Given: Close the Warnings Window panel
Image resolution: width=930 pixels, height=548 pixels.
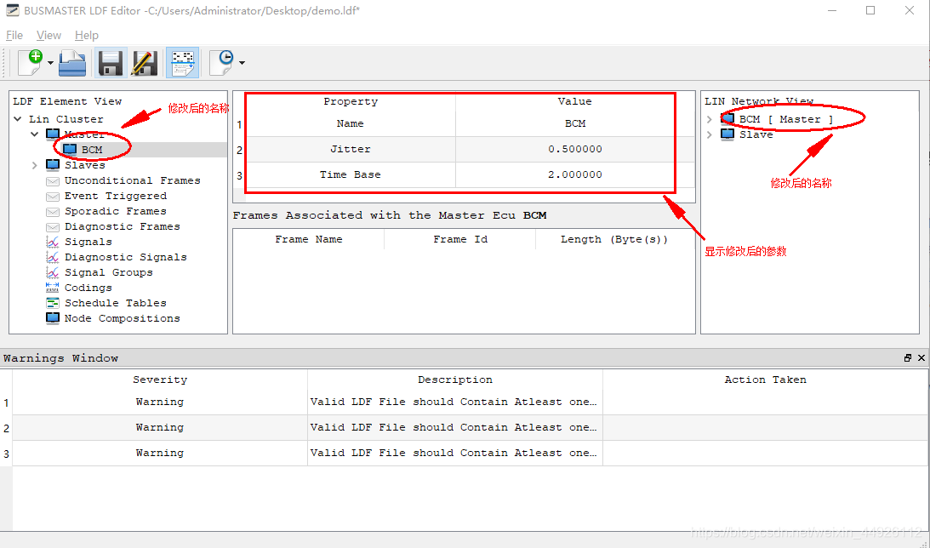Looking at the screenshot, I should pos(921,358).
